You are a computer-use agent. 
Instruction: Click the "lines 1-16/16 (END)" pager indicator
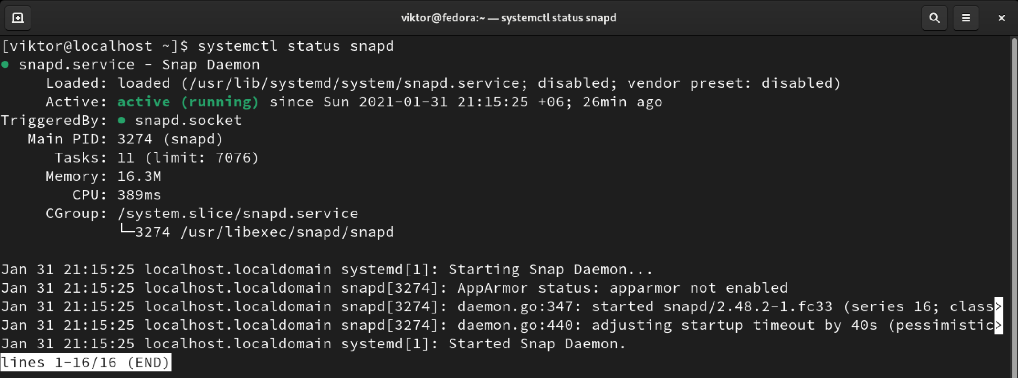(x=85, y=362)
